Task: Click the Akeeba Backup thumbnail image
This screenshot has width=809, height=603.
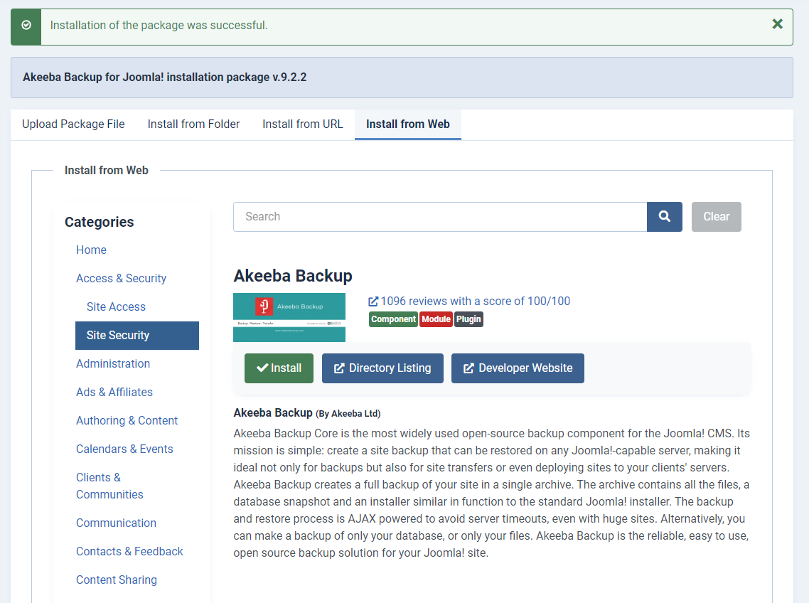Action: 289,318
